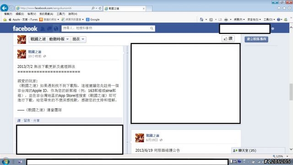Click 讚 link under the 2013/7/2 post
Viewport: 293px width, 165px height.
pos(19,121)
